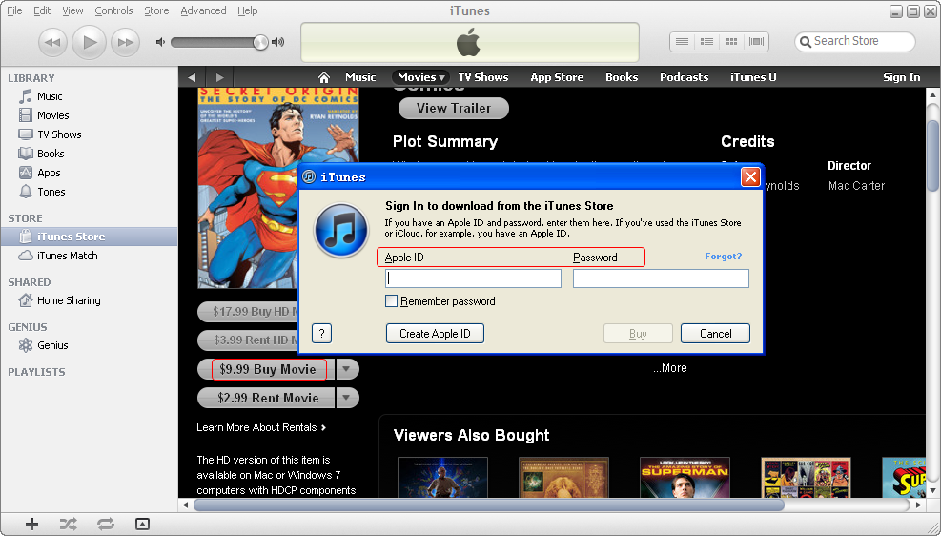Image resolution: width=941 pixels, height=536 pixels.
Task: Click the high-volume speaker icon
Action: tap(277, 42)
